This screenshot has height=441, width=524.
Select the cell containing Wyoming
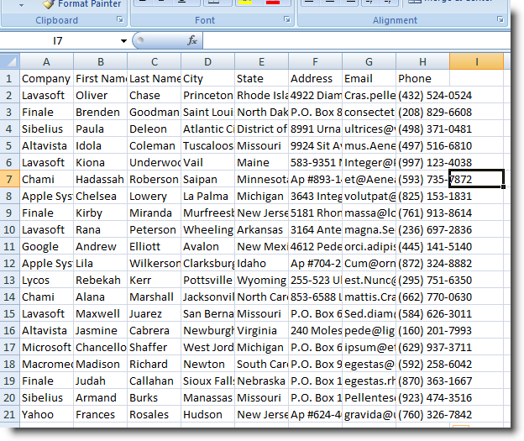tap(262, 280)
